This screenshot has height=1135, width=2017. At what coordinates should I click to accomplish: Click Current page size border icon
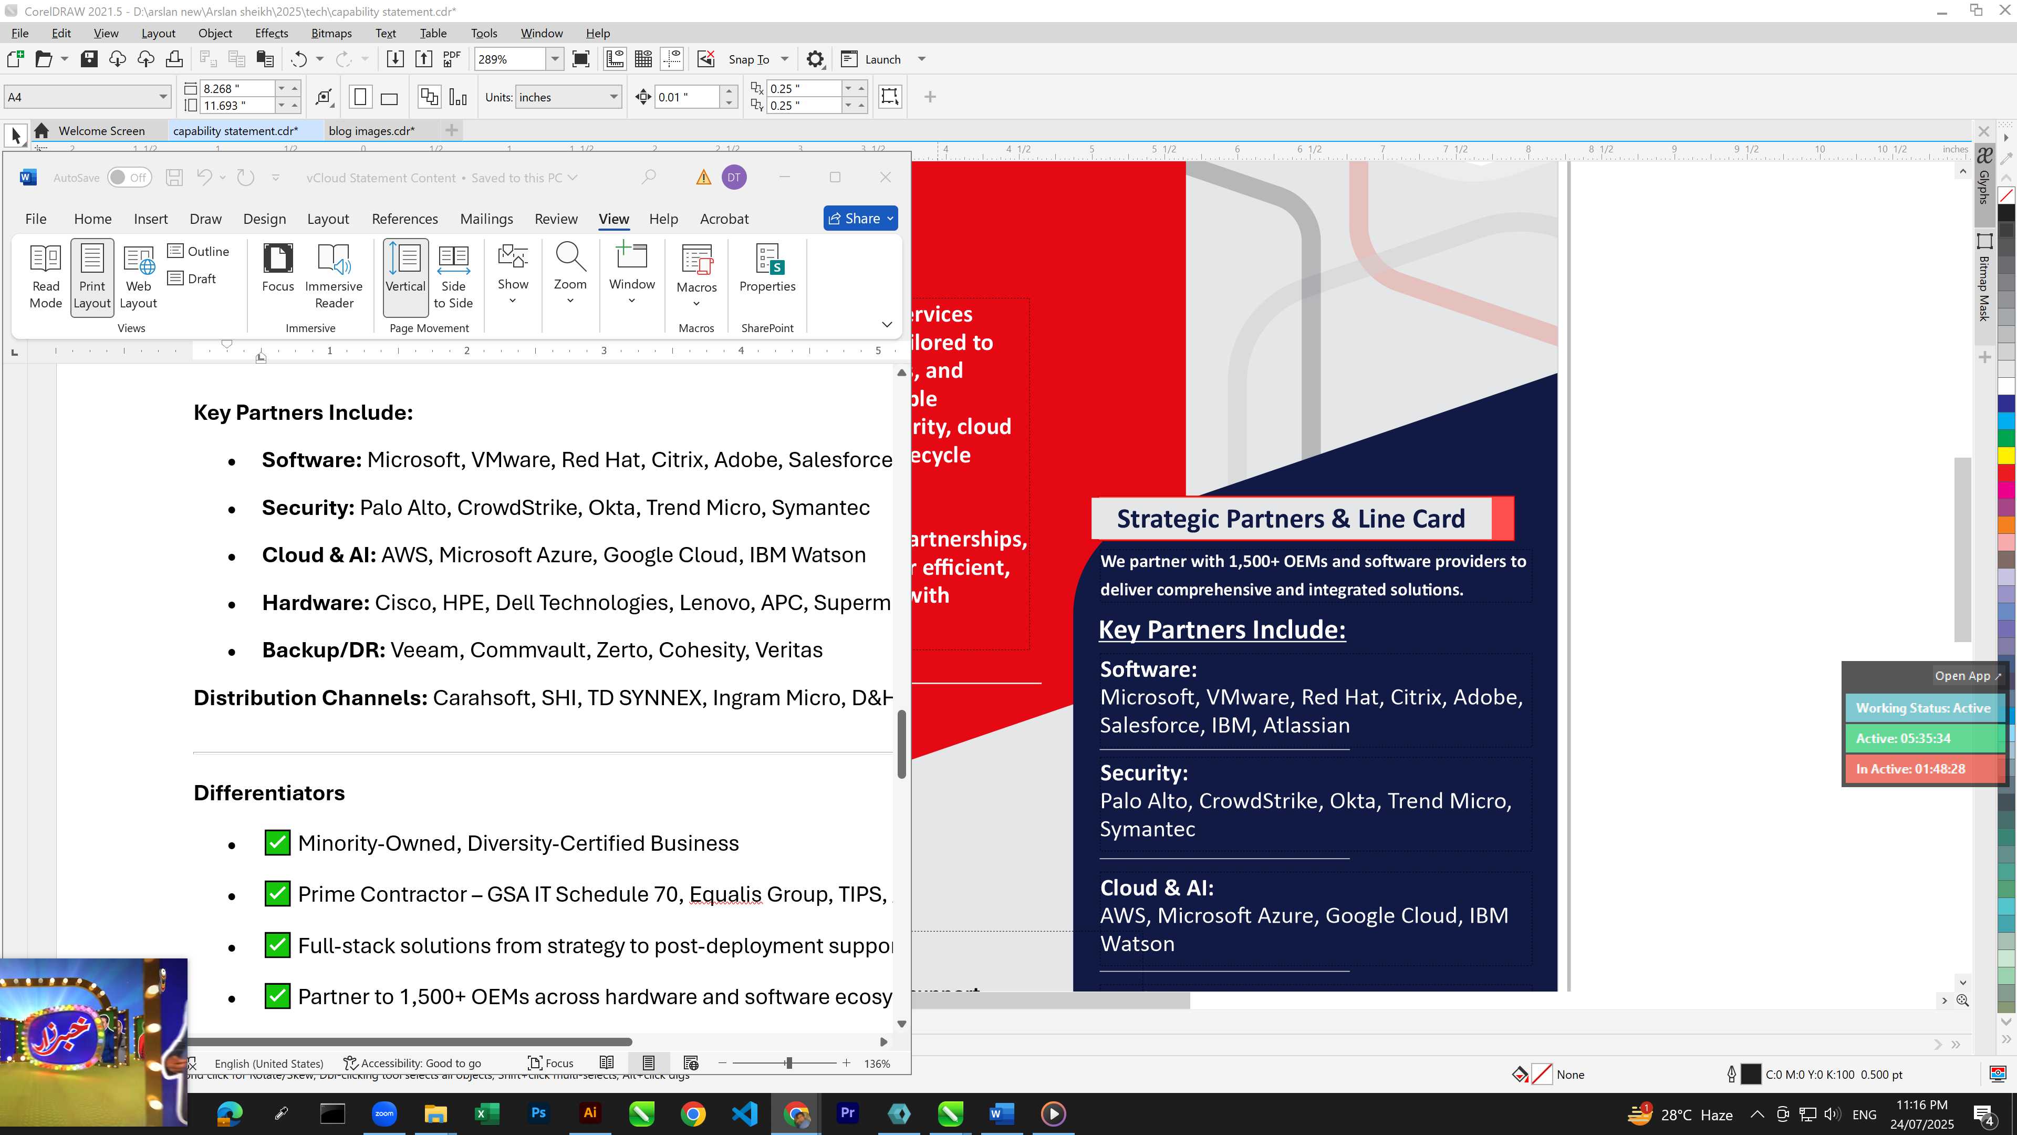click(x=890, y=96)
